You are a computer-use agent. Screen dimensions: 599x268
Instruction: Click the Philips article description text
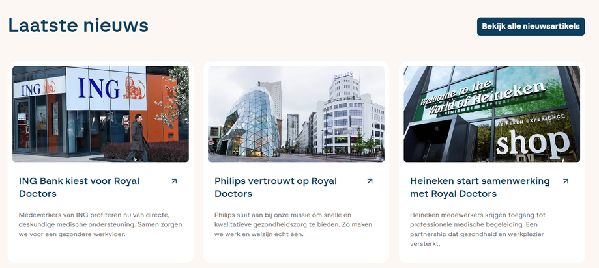[293, 224]
